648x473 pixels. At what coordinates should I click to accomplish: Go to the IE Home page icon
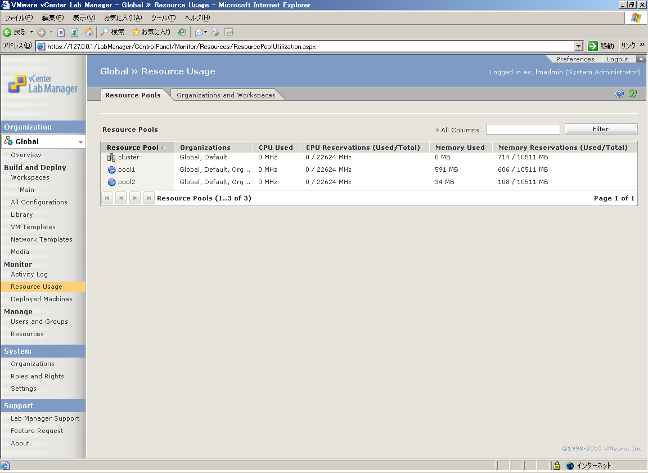click(x=88, y=32)
